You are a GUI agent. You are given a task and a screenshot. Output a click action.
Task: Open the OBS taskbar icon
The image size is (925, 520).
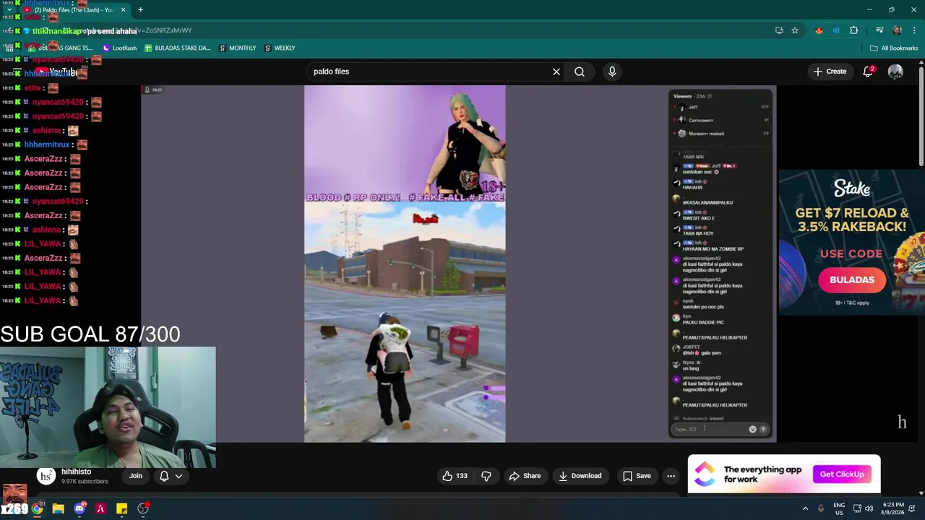click(143, 508)
